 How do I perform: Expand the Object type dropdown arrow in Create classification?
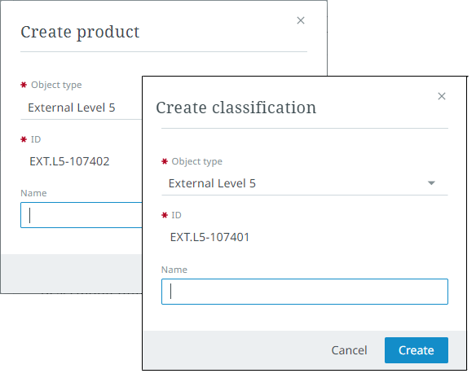[431, 183]
